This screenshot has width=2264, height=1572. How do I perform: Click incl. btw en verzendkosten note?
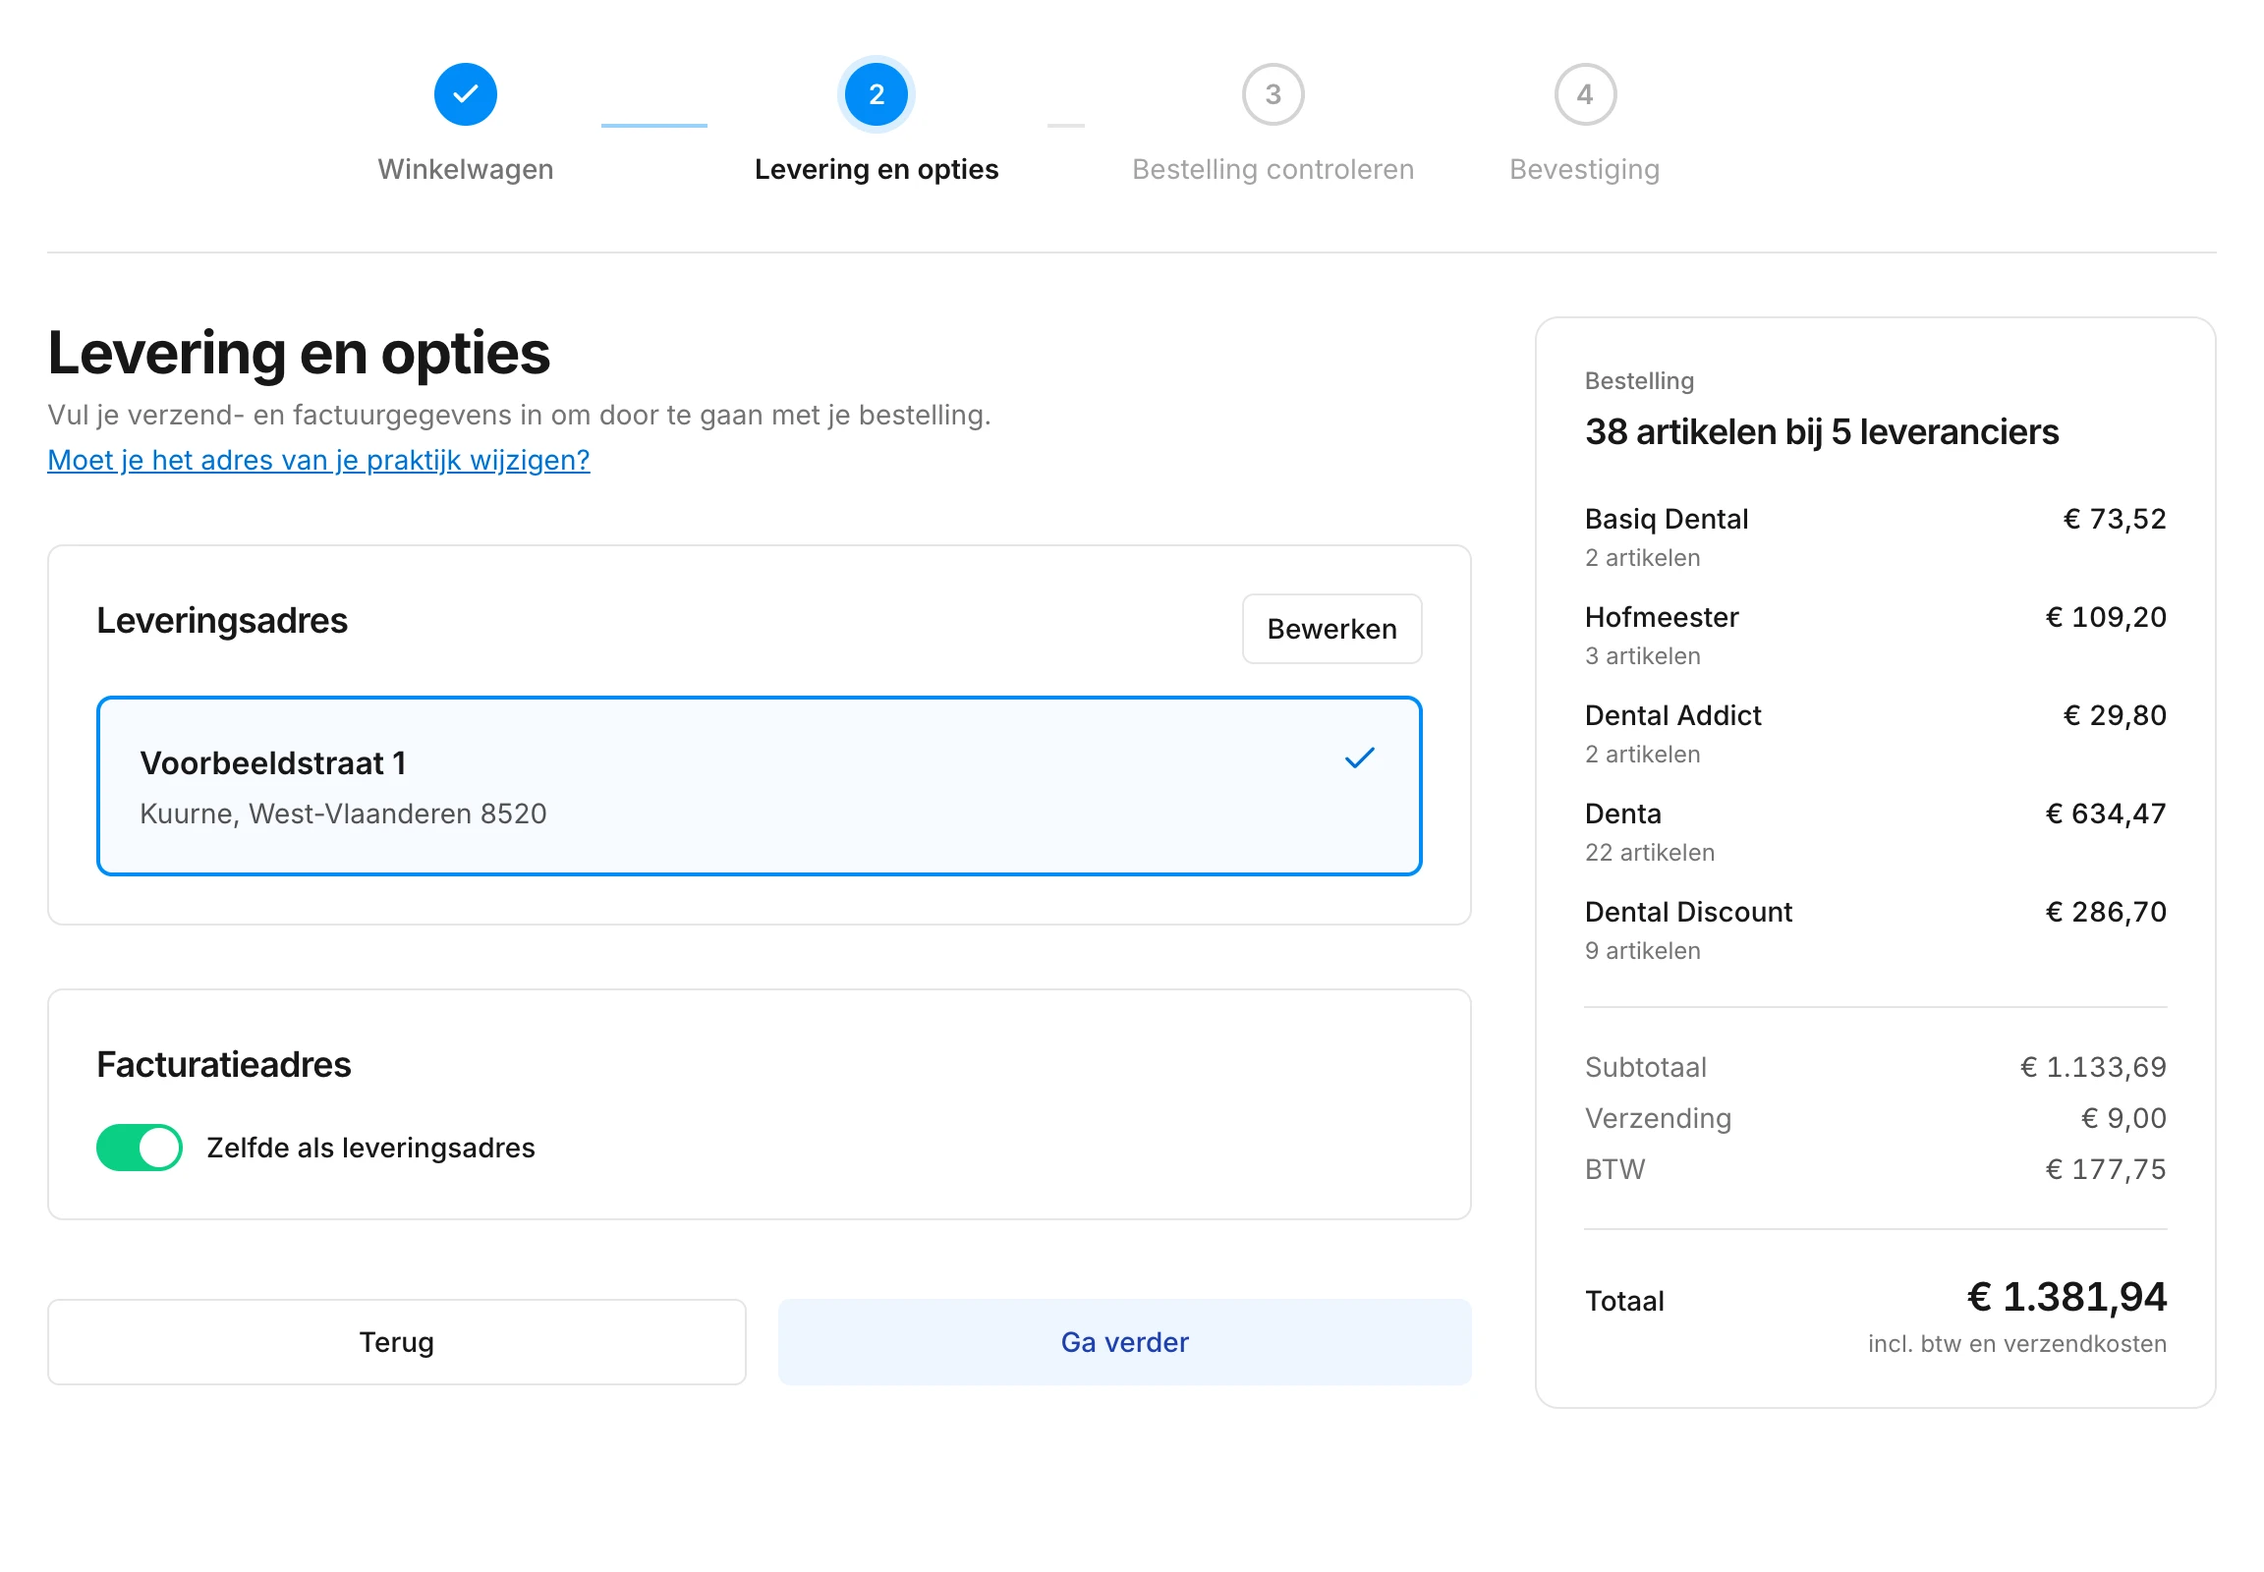[x=2016, y=1343]
